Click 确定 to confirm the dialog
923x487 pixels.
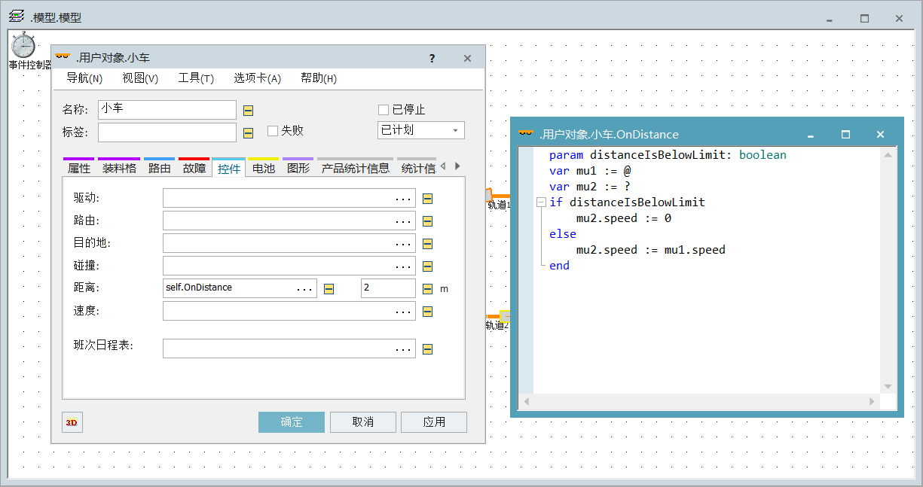(x=292, y=422)
